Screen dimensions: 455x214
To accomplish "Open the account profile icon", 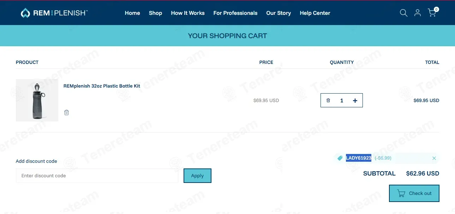I will (x=418, y=13).
